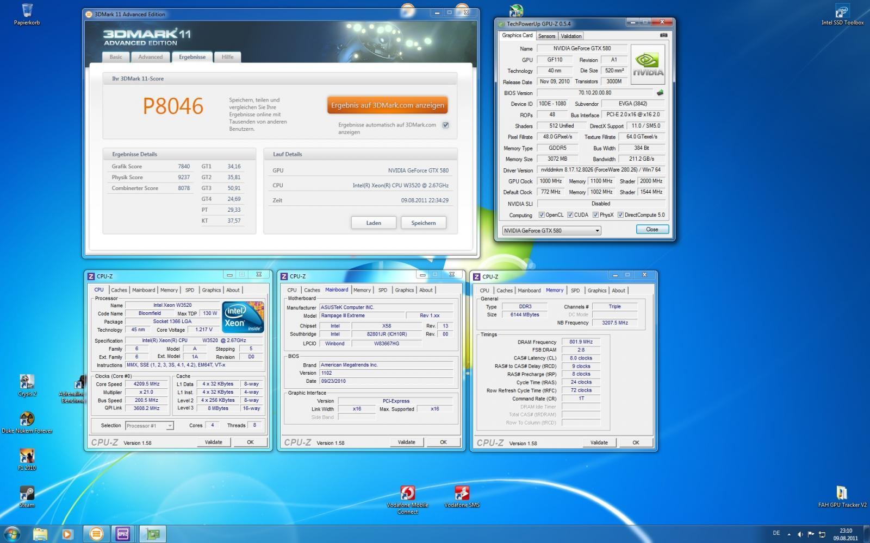Click Rampage III Extreme model field
The width and height of the screenshot is (870, 543).
coord(362,315)
